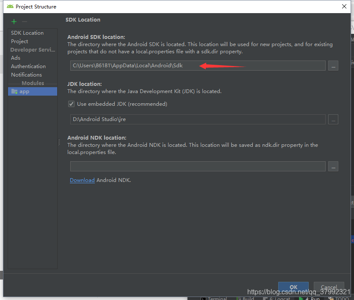This screenshot has height=300, width=354.
Task: Open Notifications developer service
Action: pos(26,74)
